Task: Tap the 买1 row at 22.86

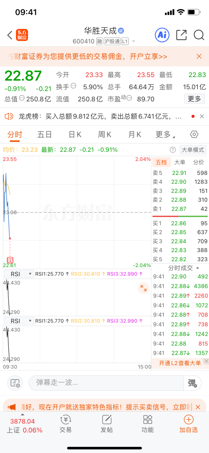Action: coord(180,223)
